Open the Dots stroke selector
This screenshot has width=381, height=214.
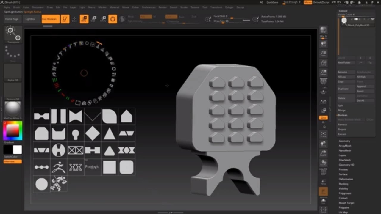(13, 53)
